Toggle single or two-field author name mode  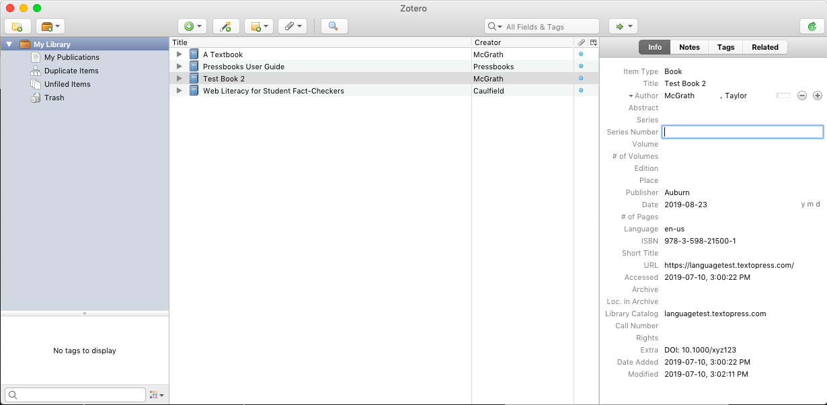tap(783, 96)
